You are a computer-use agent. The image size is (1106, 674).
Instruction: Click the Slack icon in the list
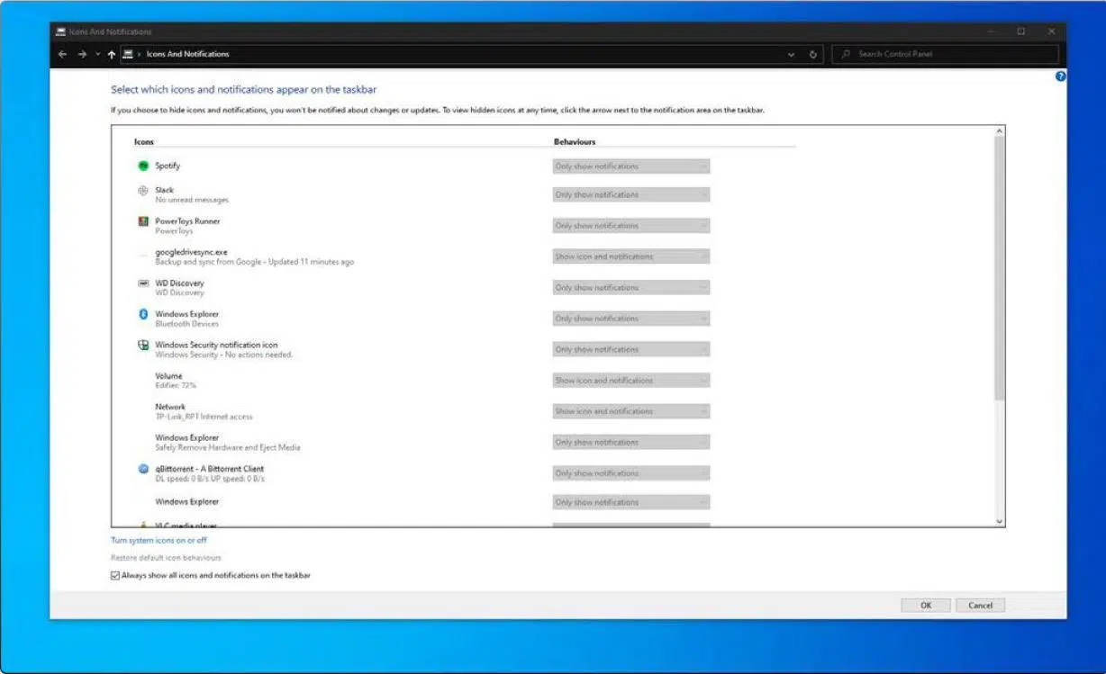click(x=142, y=191)
